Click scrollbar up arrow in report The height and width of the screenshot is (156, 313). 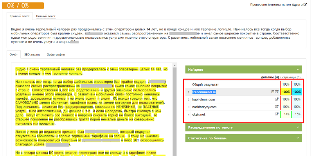pyautogui.click(x=174, y=65)
